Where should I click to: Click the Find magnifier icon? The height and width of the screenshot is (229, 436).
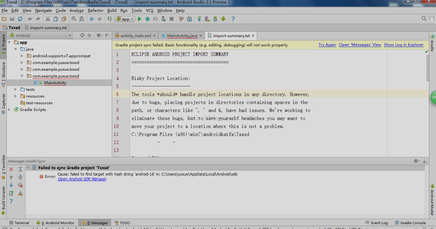click(74, 19)
